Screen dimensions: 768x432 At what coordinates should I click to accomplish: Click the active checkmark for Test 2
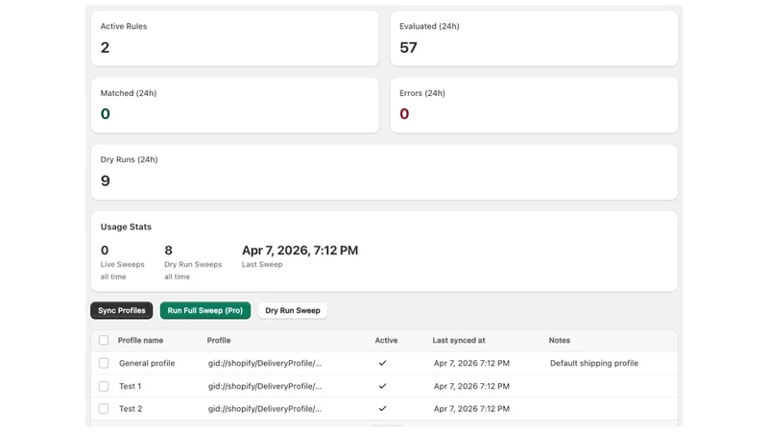(382, 409)
